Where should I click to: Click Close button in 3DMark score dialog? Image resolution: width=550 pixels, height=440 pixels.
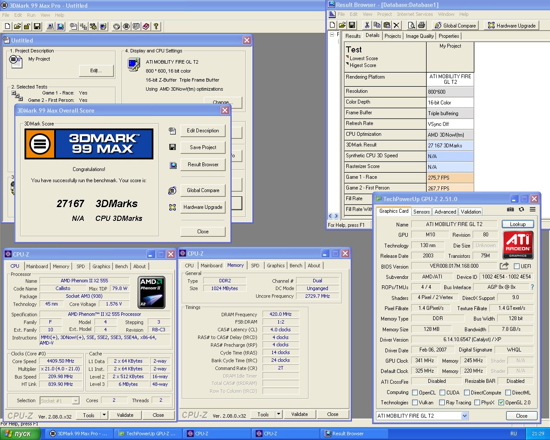click(203, 232)
